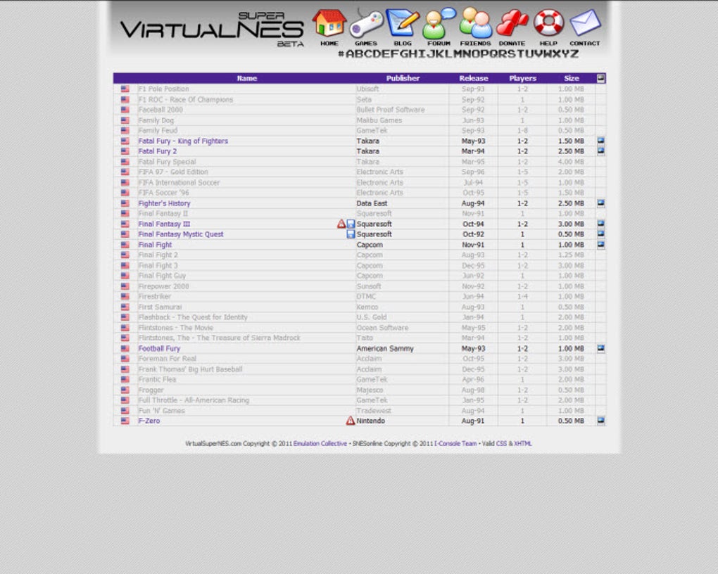
Task: Click greyed-out Final Fight 2 entry
Action: tap(158, 255)
